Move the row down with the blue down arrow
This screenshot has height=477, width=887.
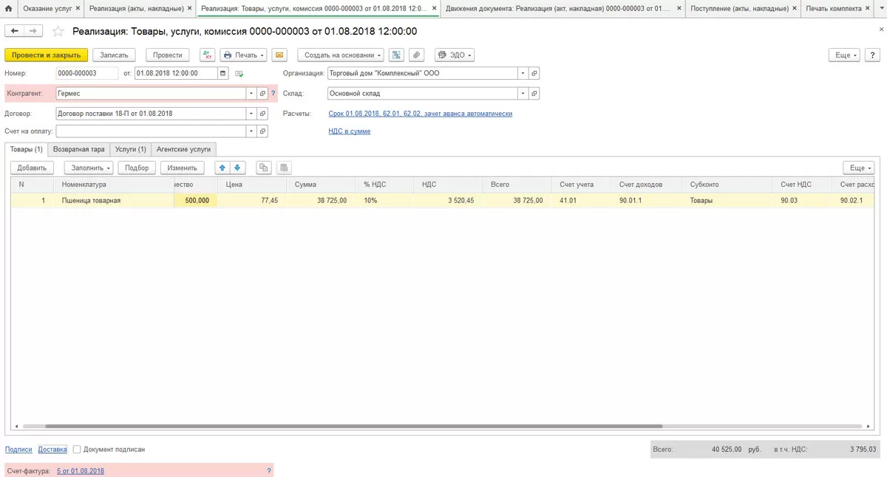[x=237, y=168]
